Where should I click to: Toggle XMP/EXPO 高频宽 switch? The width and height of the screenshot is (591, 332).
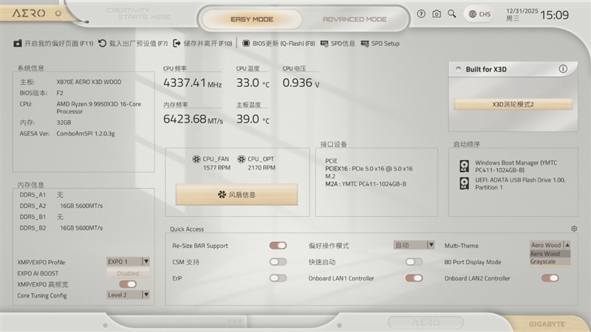128,284
